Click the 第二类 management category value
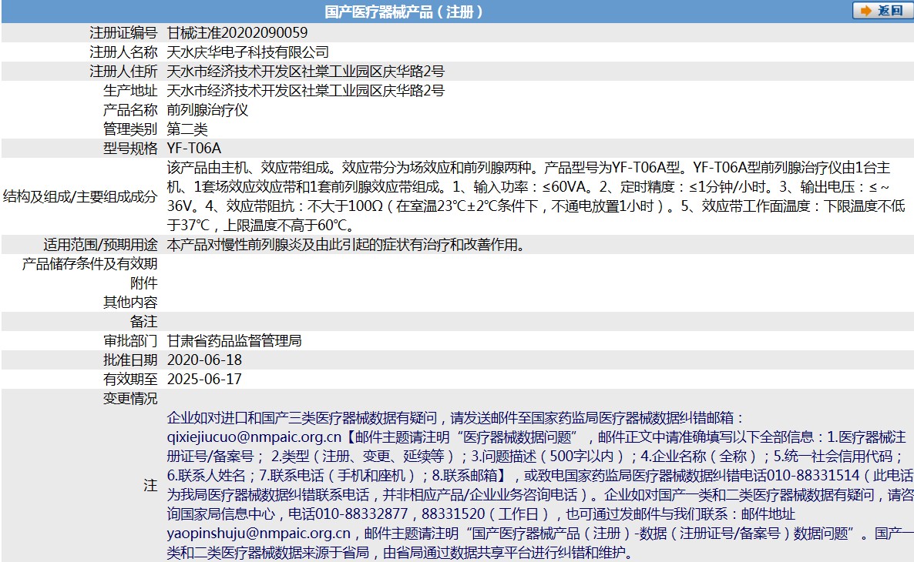This screenshot has height=562, width=914. [187, 129]
